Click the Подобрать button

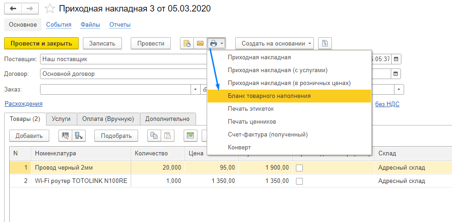point(116,136)
